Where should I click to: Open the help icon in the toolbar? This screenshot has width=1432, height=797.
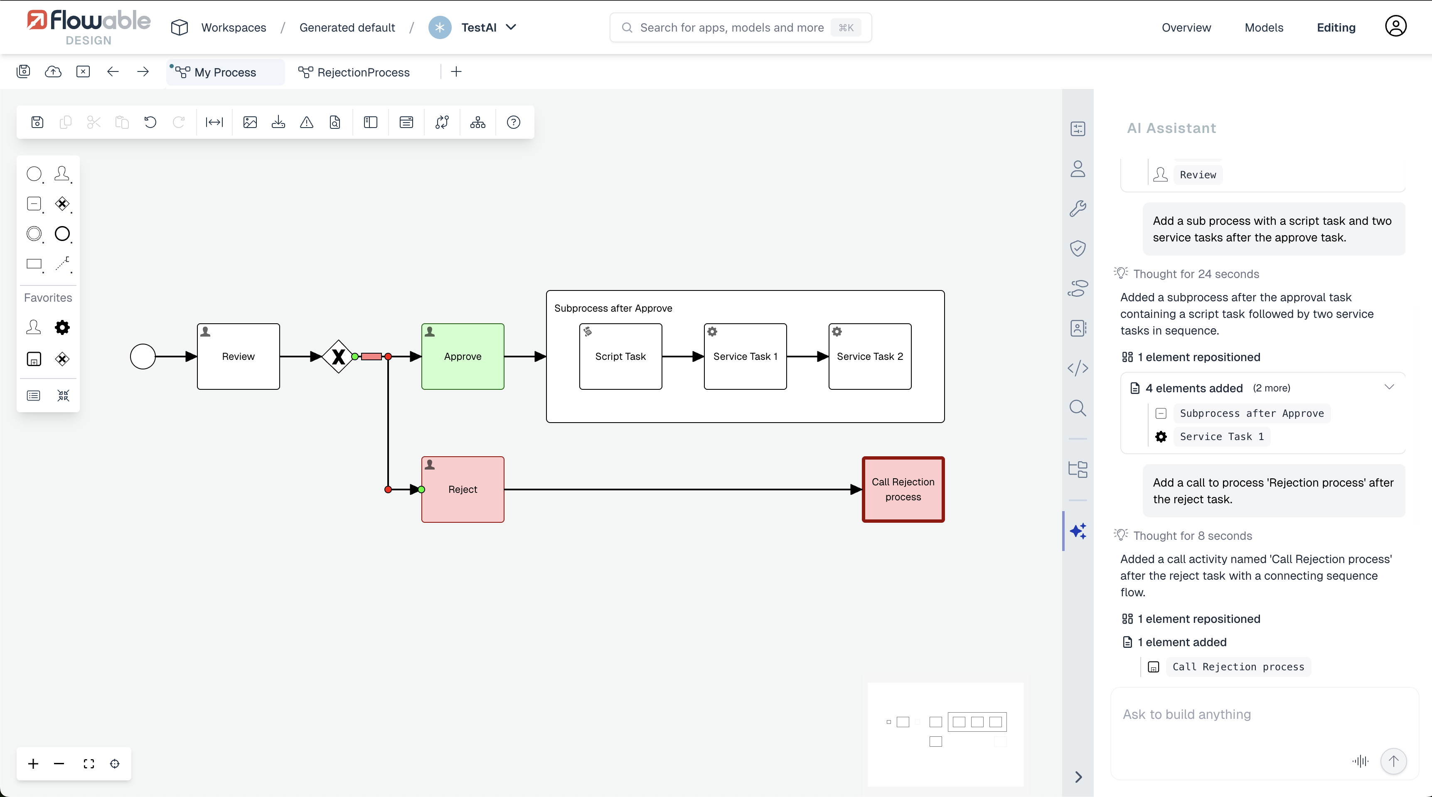coord(512,122)
